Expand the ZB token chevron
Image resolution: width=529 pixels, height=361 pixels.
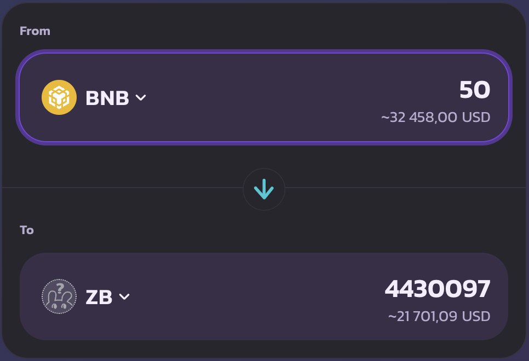point(124,296)
